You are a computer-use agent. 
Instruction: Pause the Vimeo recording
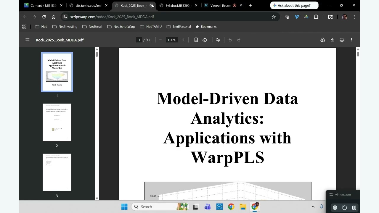(x=354, y=208)
